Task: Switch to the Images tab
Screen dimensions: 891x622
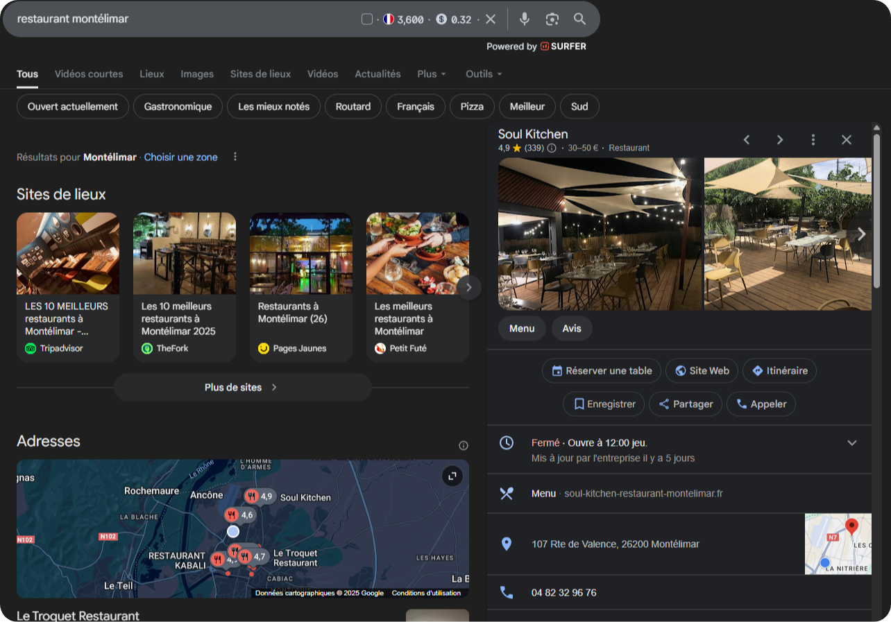Action: 197,74
